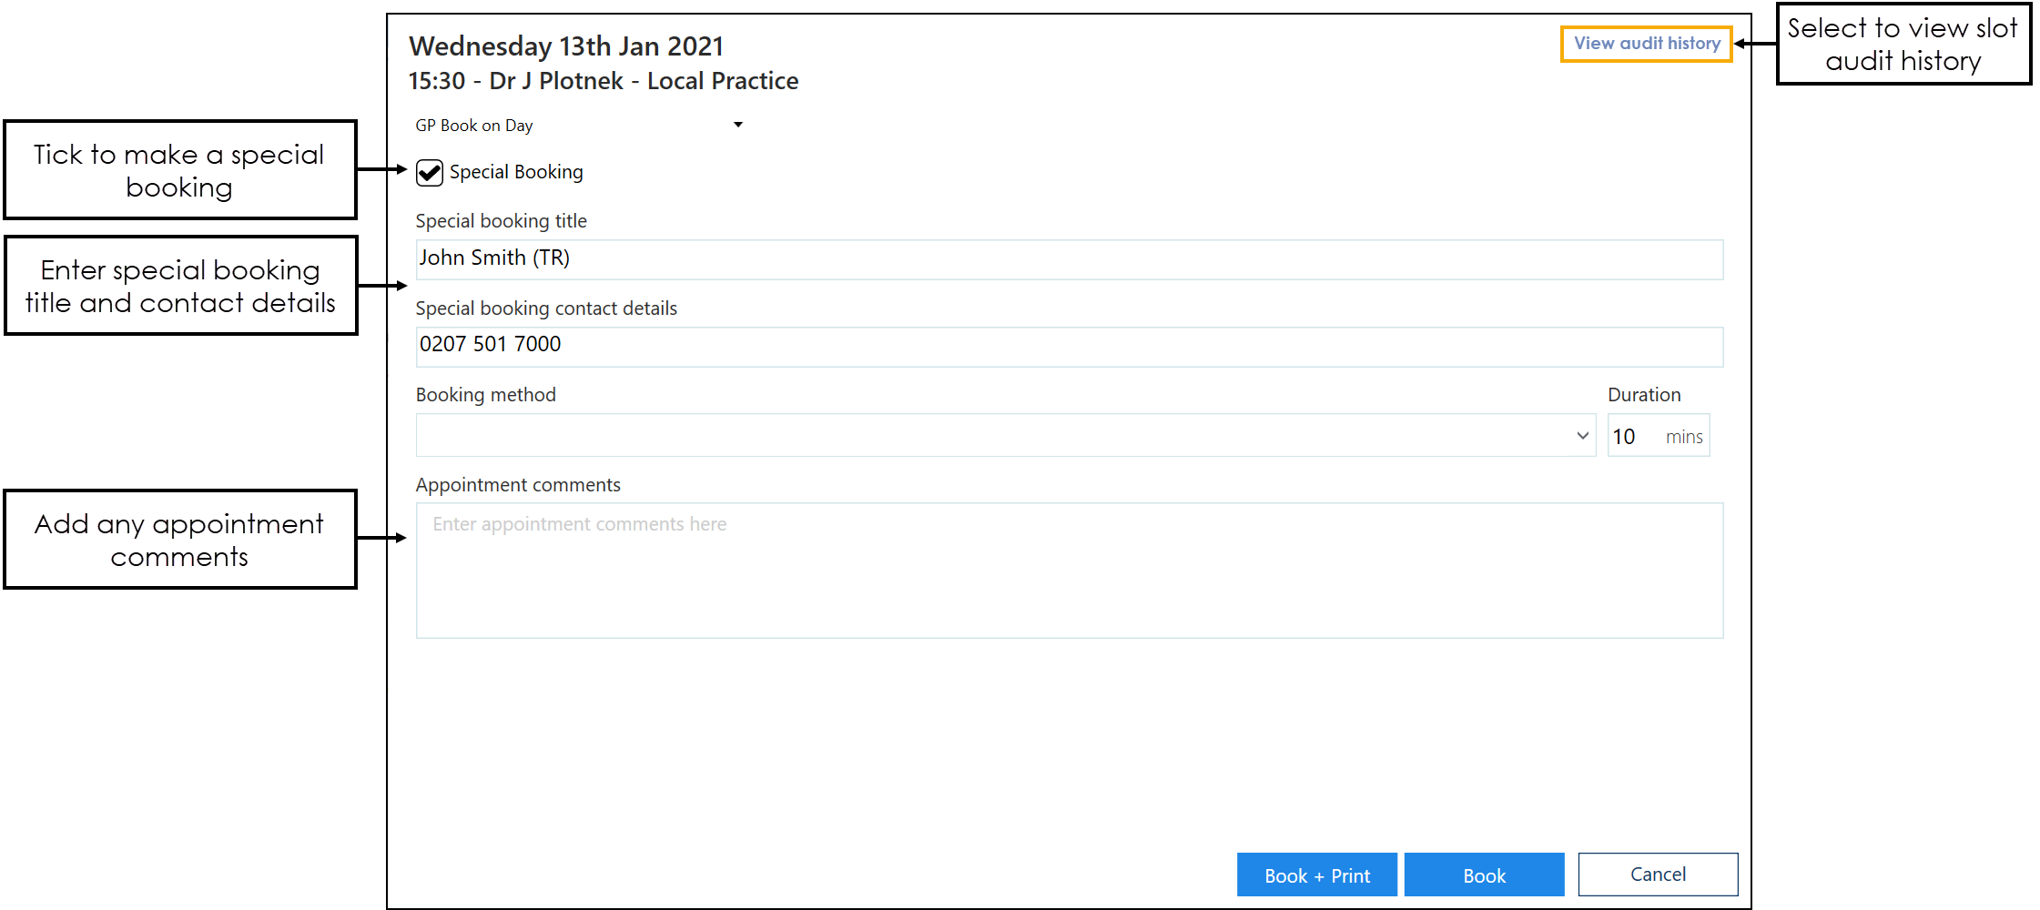
Task: Click the GP Book on Day slot type text
Action: tap(474, 126)
